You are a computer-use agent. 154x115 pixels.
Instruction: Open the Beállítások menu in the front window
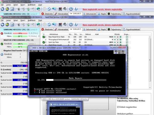coord(32,21)
